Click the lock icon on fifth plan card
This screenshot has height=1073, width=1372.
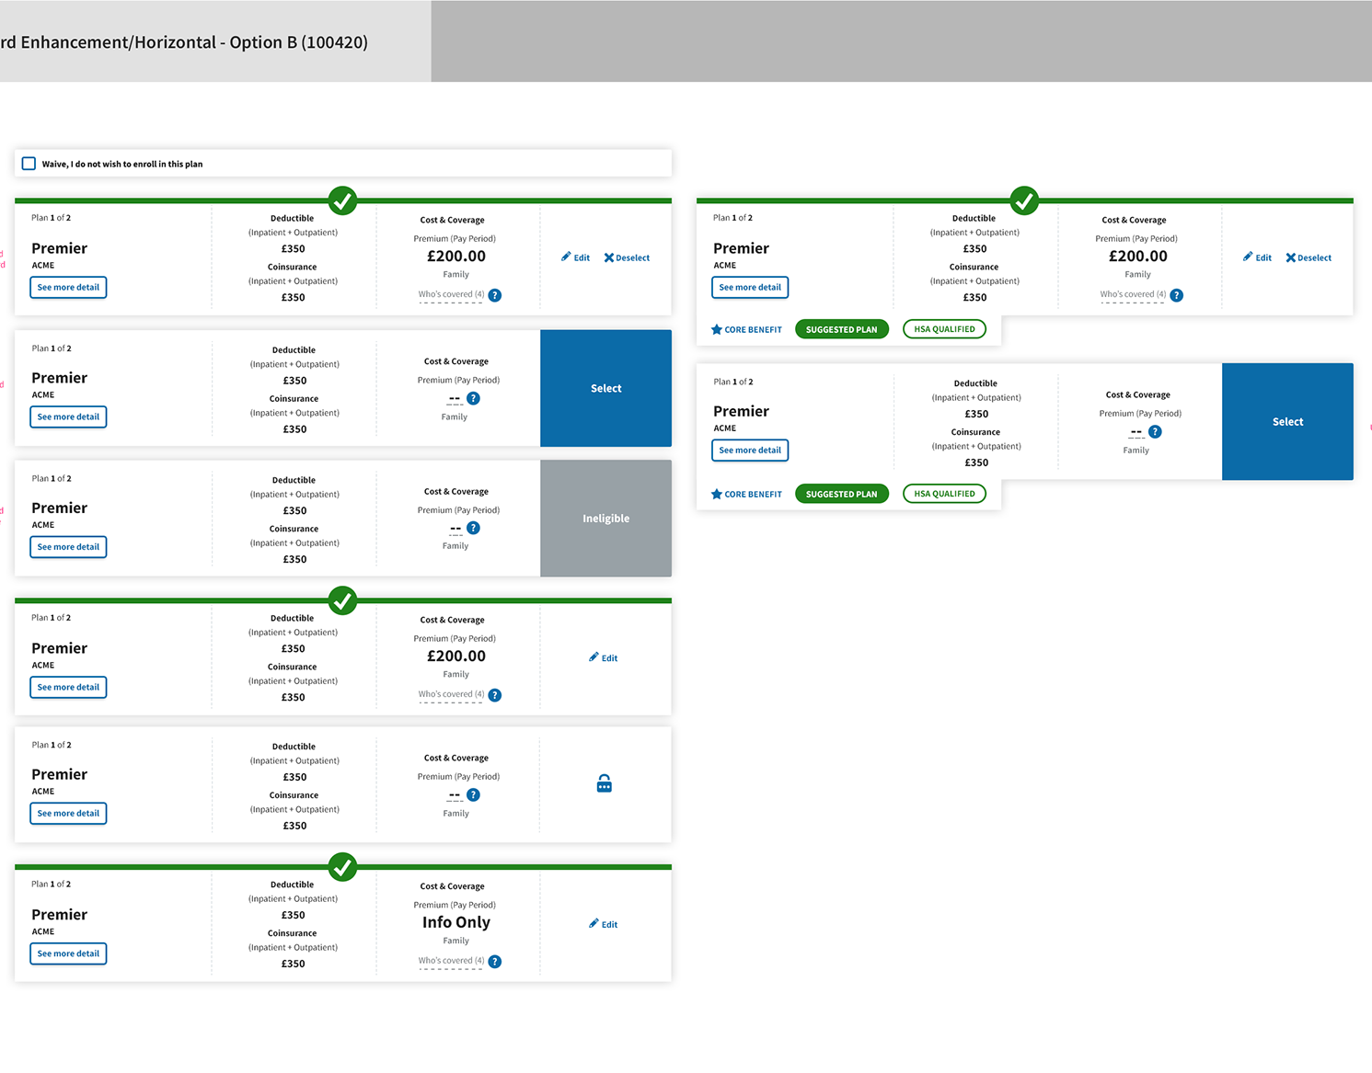604,783
